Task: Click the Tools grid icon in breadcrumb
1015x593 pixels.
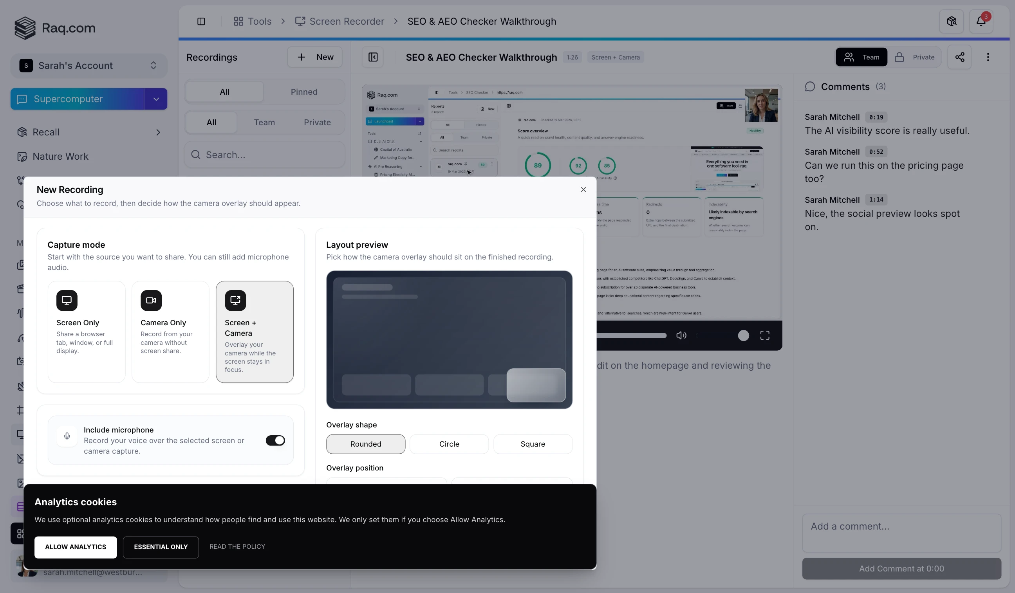Action: tap(238, 22)
